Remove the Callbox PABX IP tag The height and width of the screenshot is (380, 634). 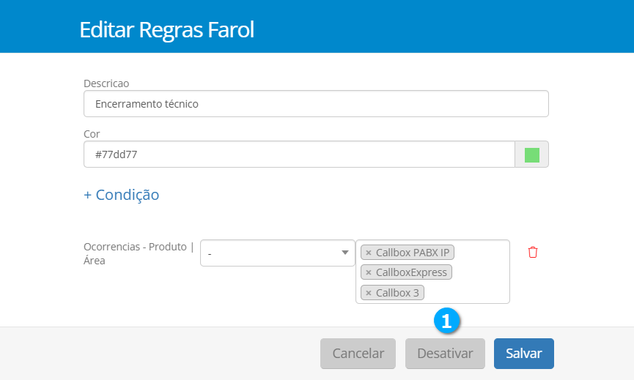pyautogui.click(x=368, y=253)
